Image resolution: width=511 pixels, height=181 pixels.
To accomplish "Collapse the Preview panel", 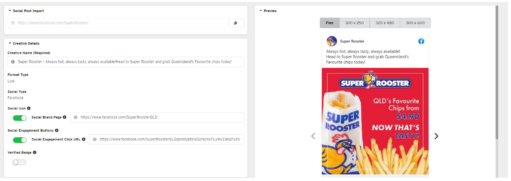I will click(261, 11).
